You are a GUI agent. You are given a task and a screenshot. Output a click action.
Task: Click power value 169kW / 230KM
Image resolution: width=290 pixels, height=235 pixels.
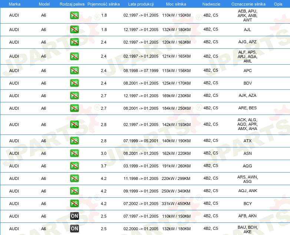coord(176,95)
